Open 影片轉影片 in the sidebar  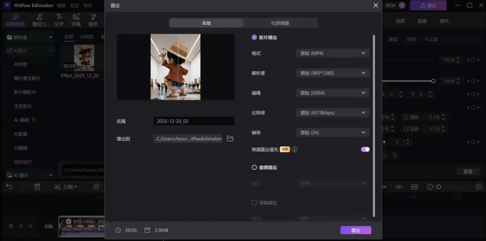coord(25,92)
